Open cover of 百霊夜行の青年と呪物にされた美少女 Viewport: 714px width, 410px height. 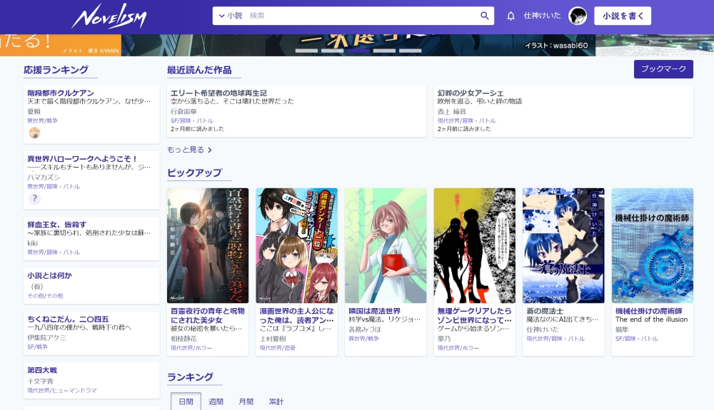(208, 245)
